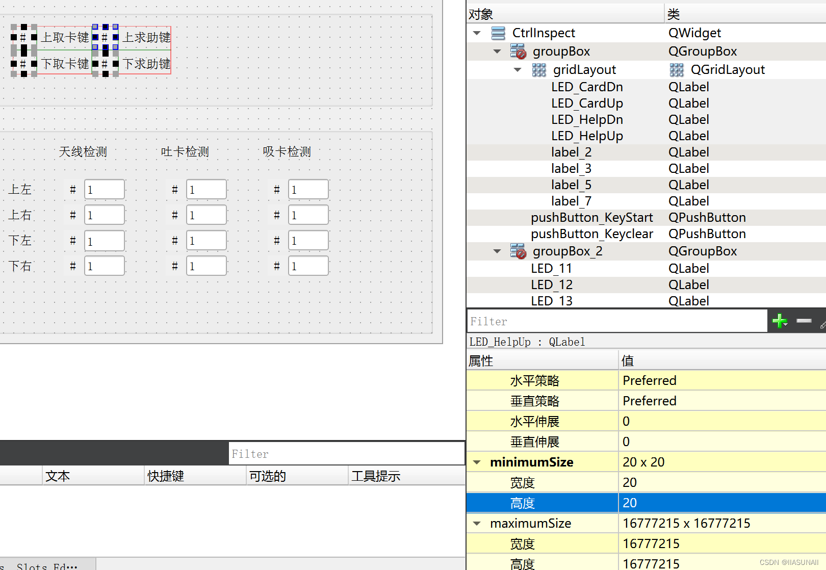Select LED_HelpUp in object tree
Viewport: 826px width, 570px height.
point(587,136)
